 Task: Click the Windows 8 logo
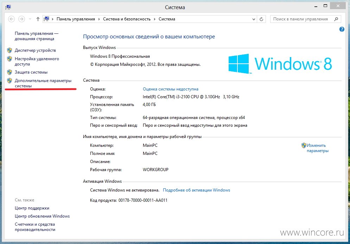[x=280, y=64]
